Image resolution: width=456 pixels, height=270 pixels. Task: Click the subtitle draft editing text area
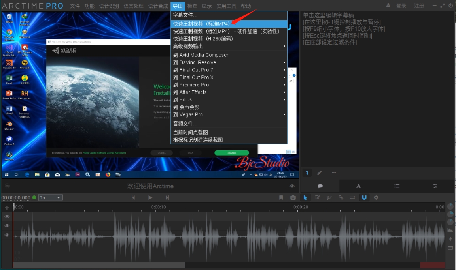click(377, 90)
